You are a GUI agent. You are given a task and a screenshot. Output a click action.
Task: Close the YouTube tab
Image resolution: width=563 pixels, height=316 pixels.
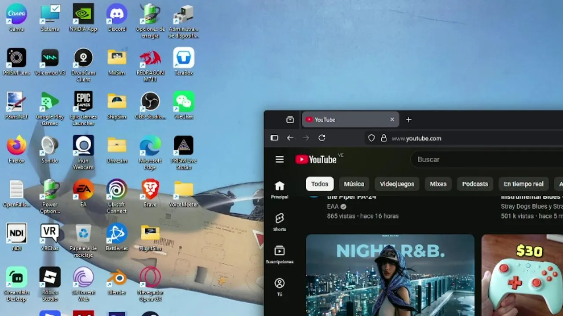(x=392, y=119)
